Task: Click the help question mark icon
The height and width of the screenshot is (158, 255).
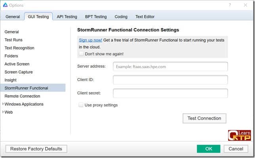Action: 230,5
